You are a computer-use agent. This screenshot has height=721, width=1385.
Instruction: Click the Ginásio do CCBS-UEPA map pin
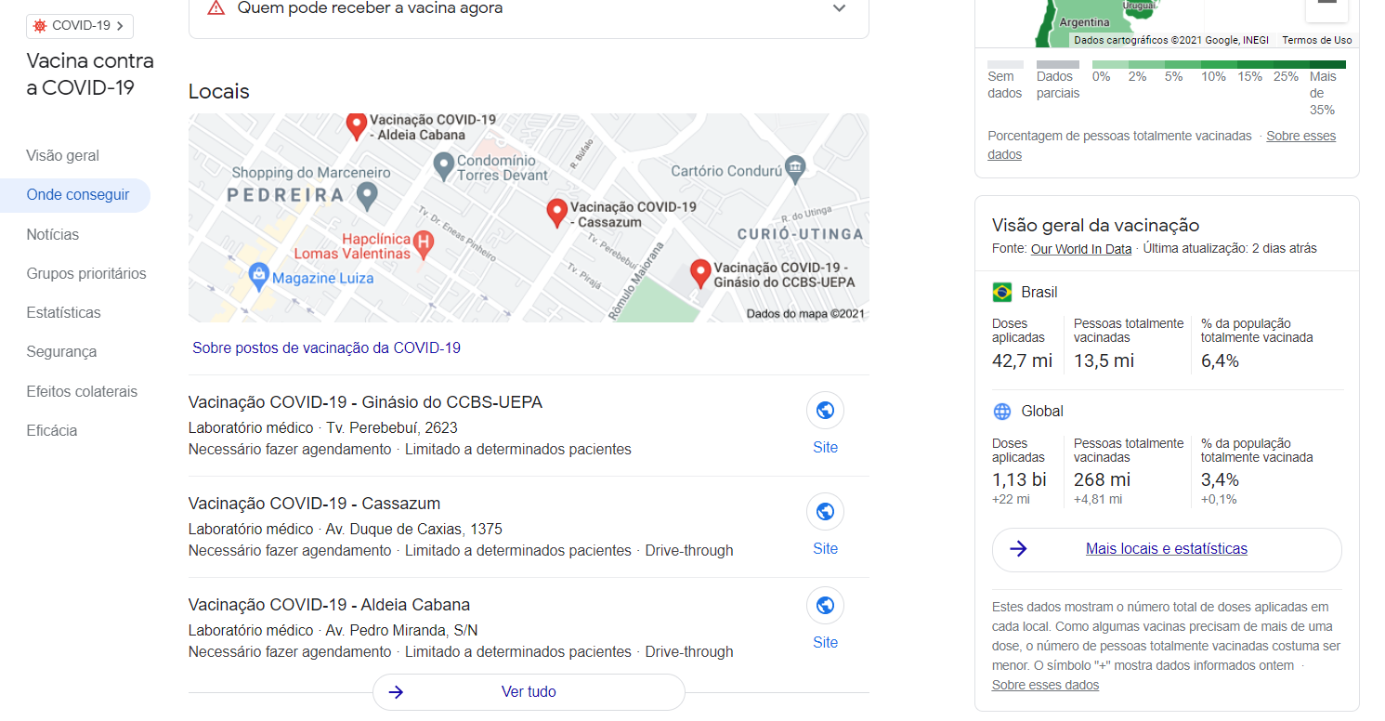point(700,273)
